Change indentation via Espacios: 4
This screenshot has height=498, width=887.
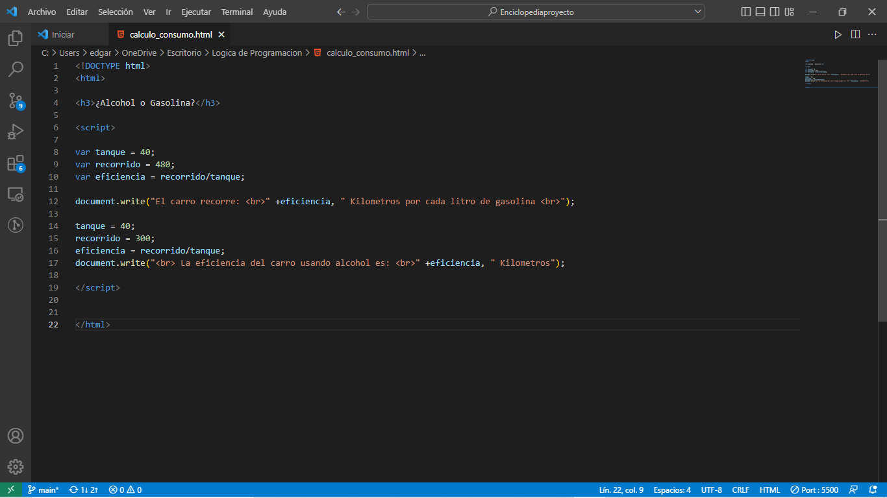[x=672, y=490]
